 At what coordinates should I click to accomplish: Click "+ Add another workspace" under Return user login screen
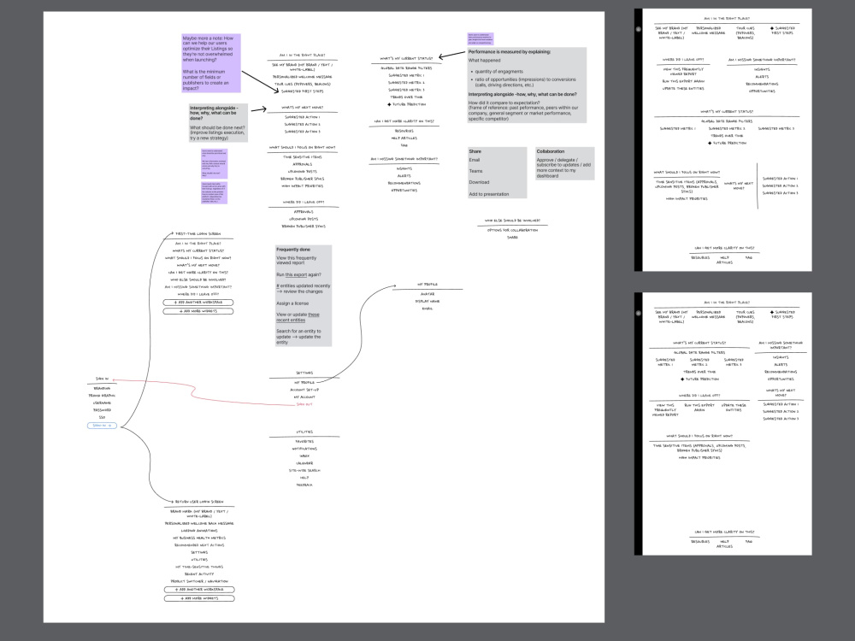pyautogui.click(x=199, y=589)
